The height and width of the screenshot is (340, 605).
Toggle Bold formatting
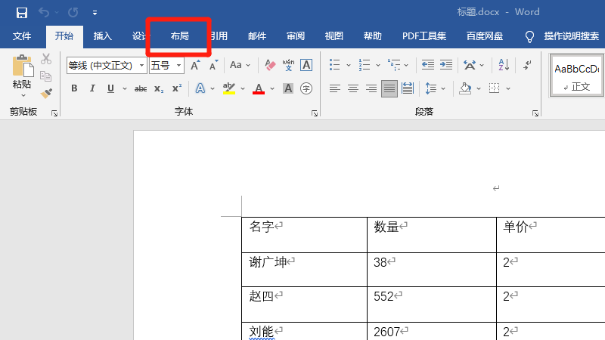74,89
